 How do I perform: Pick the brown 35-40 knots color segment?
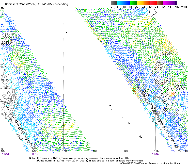tap(160, 3)
